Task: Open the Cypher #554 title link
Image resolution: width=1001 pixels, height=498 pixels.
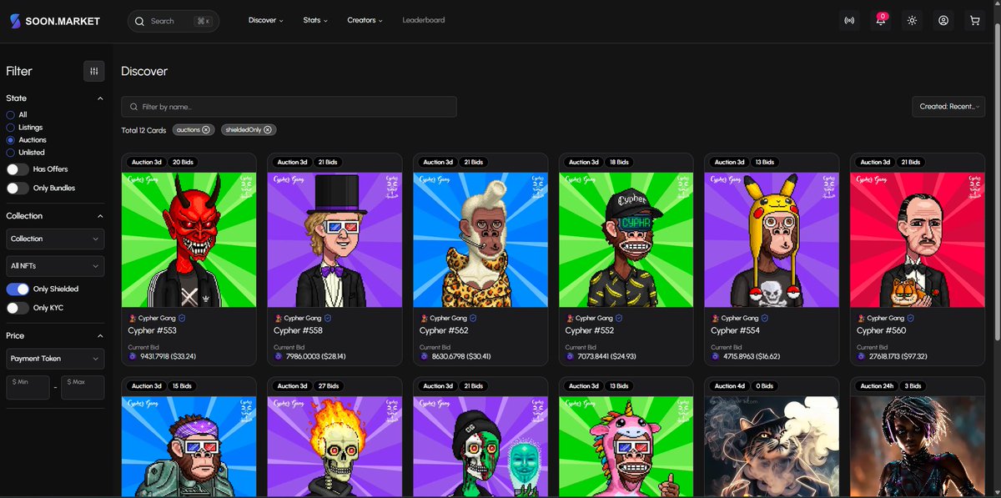Action: (735, 331)
